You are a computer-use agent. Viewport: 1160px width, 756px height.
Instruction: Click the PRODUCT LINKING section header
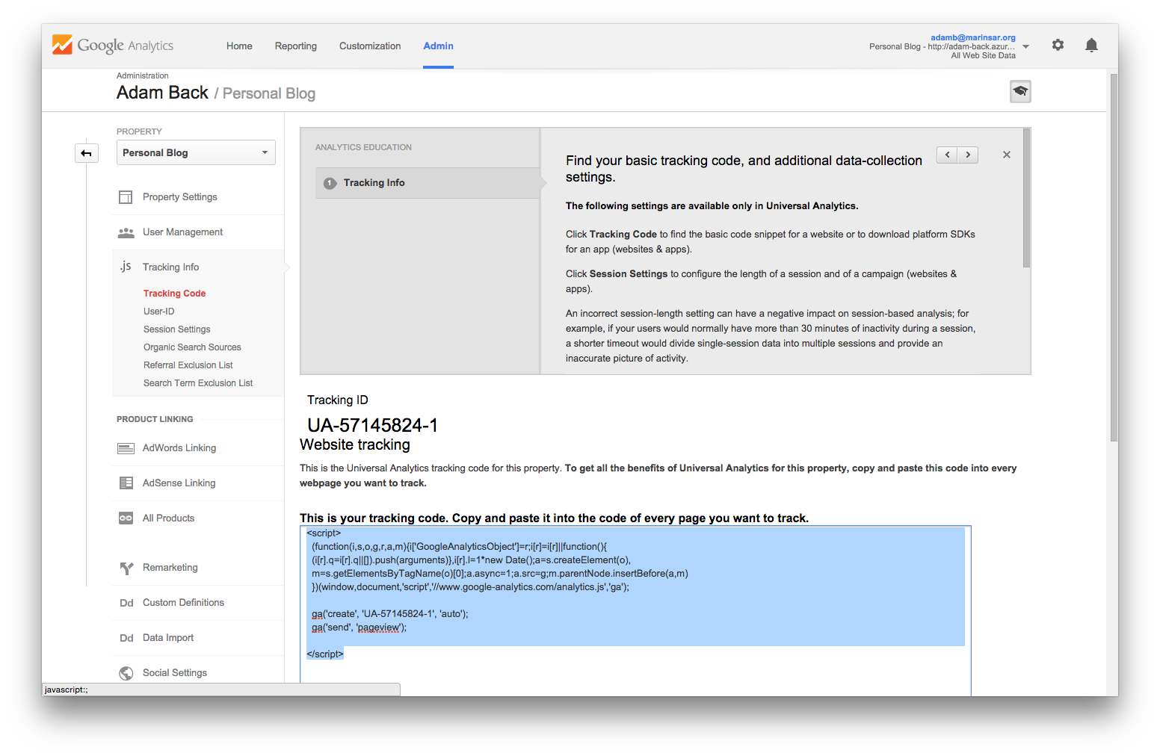(155, 420)
